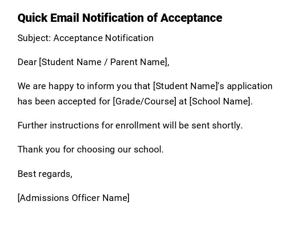306x225 pixels.
Task: Click the "Subject:" label
Action: coord(34,38)
